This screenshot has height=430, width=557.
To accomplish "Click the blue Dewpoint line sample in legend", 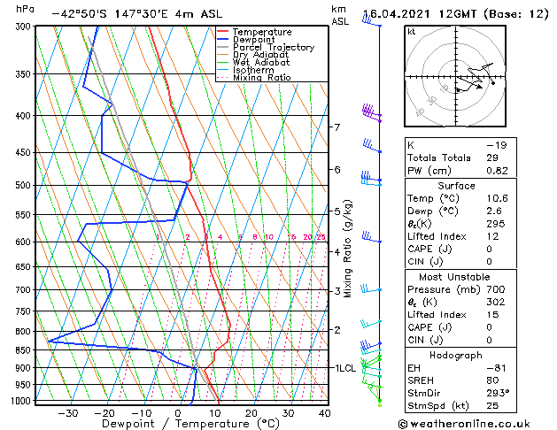I will pos(223,39).
